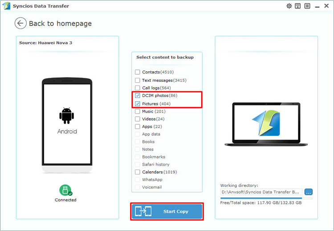Uncheck the Pictures (404) checkbox
The height and width of the screenshot is (231, 334).
[138, 104]
